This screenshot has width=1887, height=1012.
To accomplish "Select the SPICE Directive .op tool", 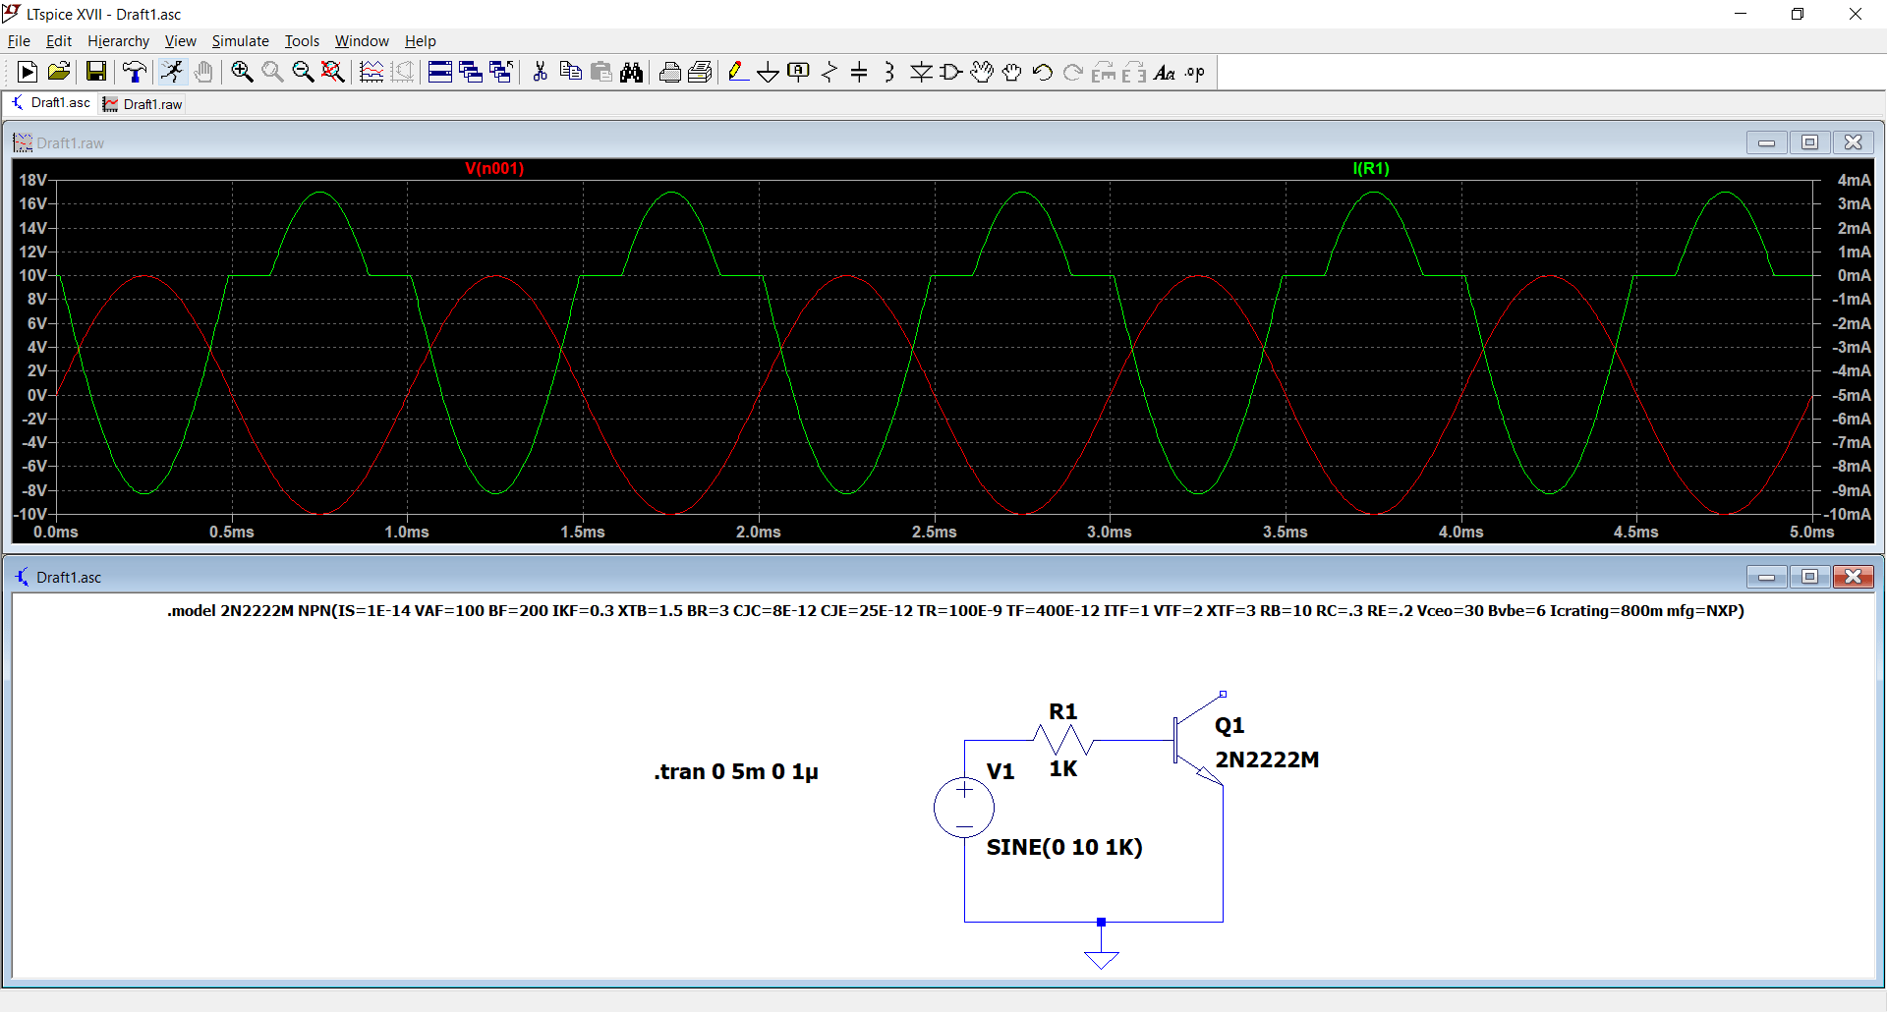I will 1195,72.
